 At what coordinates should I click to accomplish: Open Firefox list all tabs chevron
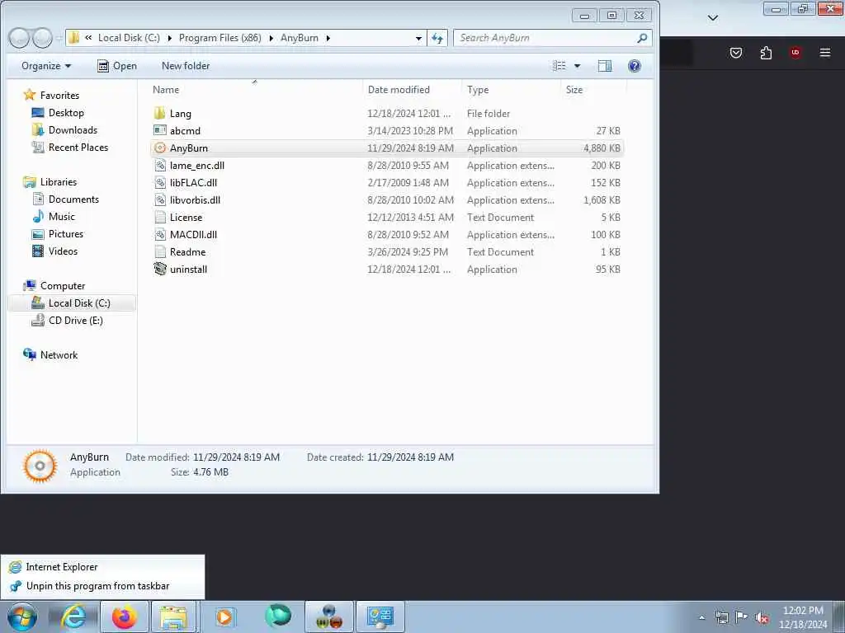tap(712, 18)
